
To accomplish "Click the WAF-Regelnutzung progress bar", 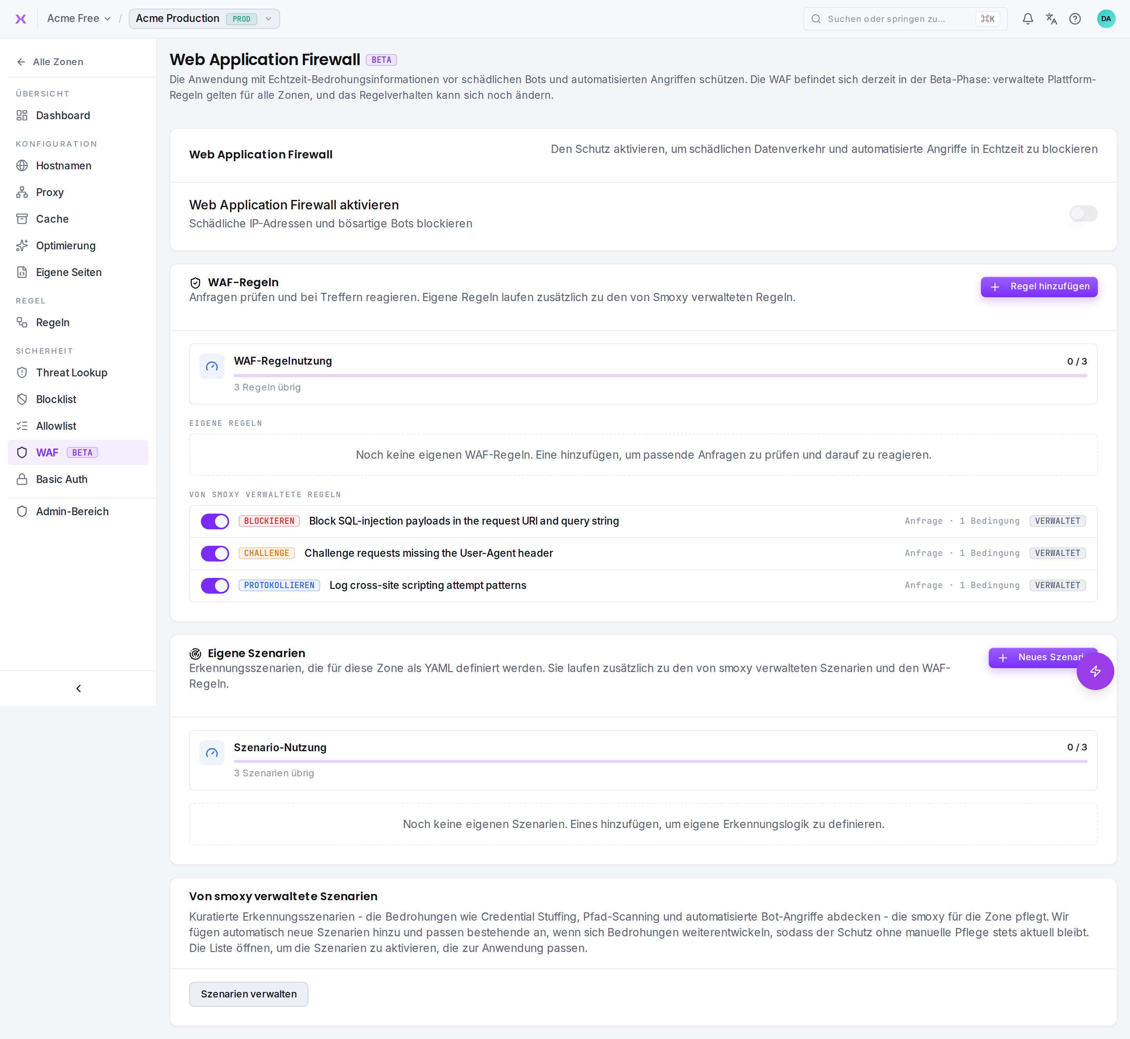I will tap(660, 375).
